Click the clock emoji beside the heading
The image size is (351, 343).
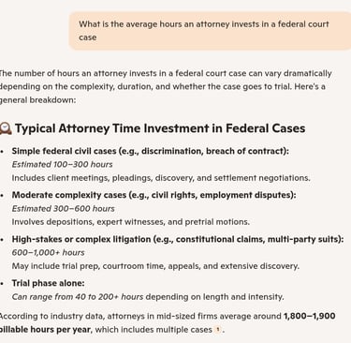click(6, 128)
